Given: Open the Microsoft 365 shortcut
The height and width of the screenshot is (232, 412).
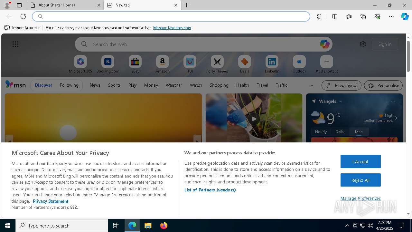Looking at the screenshot, I should click(x=80, y=64).
